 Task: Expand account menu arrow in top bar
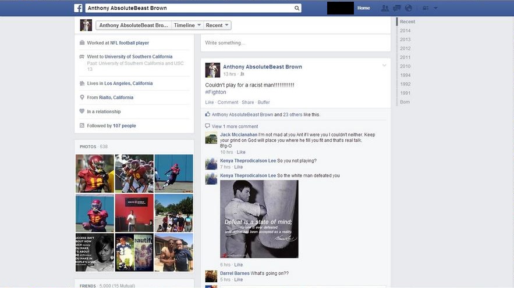(x=435, y=8)
